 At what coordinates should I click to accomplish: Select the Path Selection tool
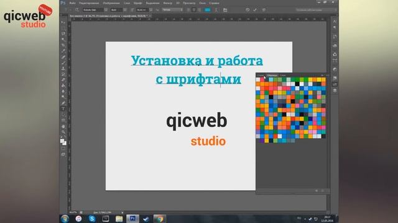(63, 115)
